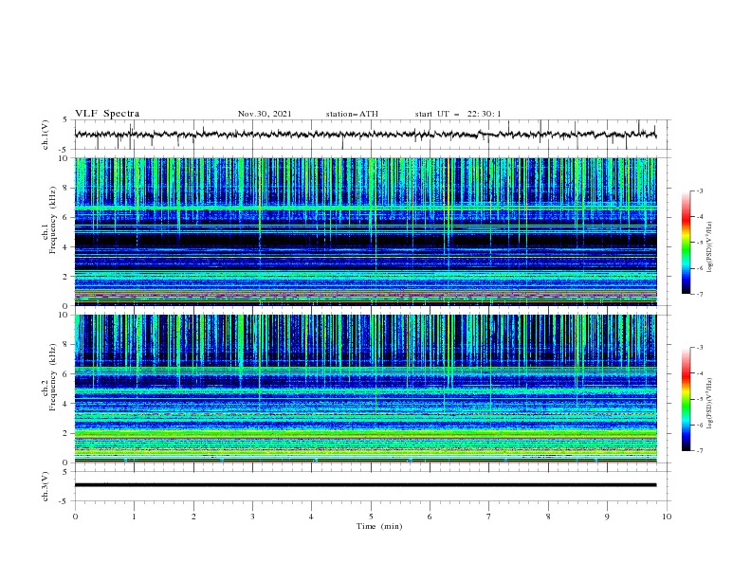This screenshot has width=751, height=580.
Task: Click time axis tick label "5"
Action: click(x=371, y=517)
